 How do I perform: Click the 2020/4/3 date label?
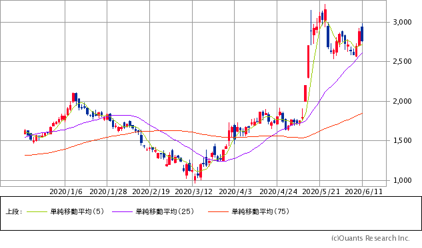pos(235,191)
